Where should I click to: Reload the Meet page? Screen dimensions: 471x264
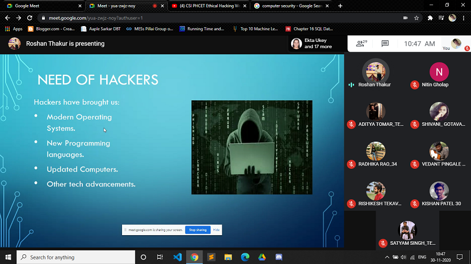[30, 18]
